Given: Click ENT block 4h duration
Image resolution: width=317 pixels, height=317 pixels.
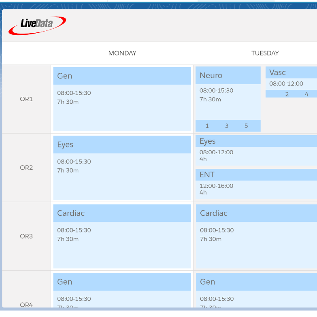Looking at the screenshot, I should (203, 193).
